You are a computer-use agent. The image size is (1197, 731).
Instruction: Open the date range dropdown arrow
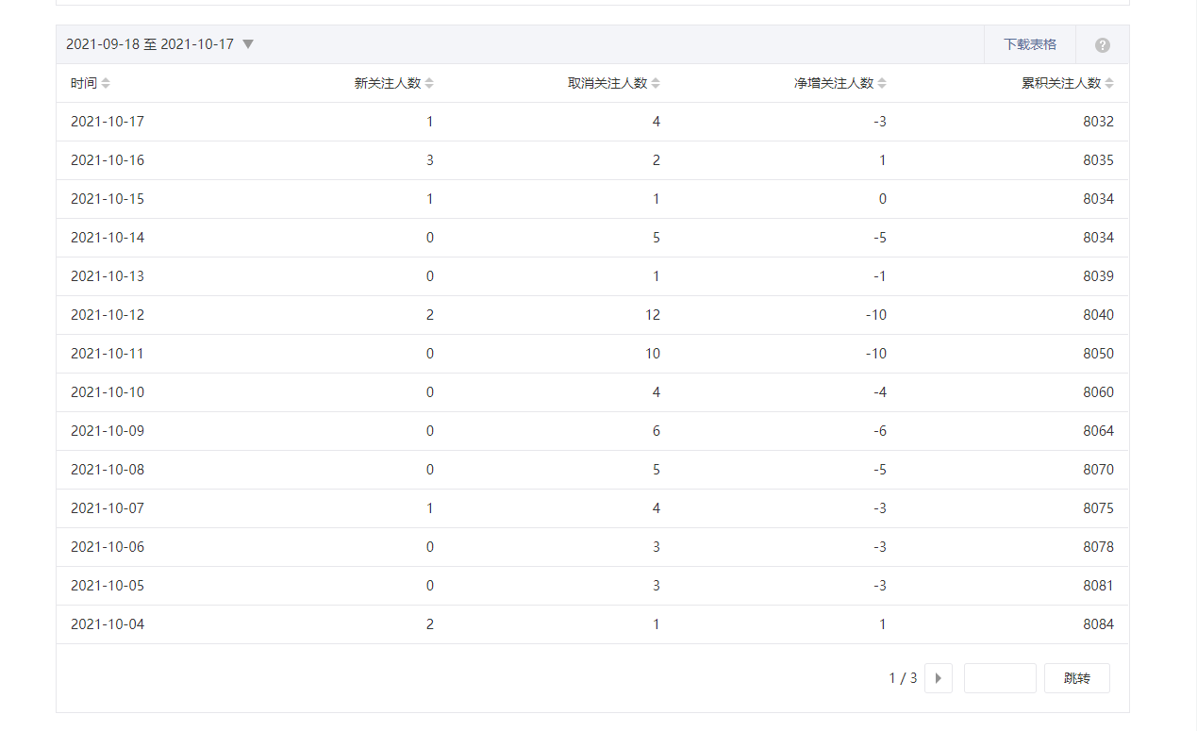(x=248, y=44)
